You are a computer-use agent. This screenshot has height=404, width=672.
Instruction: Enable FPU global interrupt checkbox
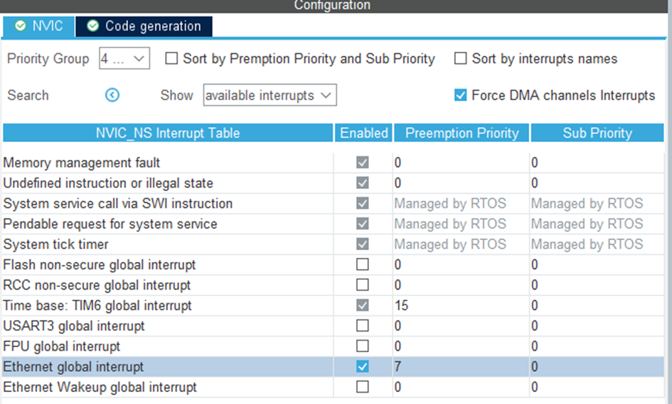pos(363,346)
